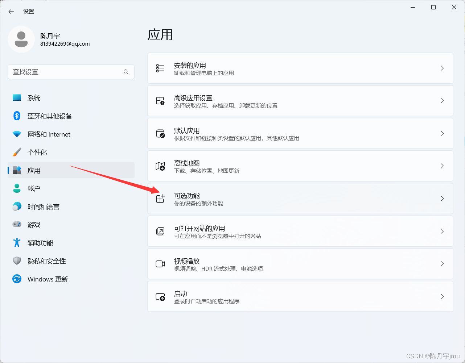Click the 游戏 controller icon

pos(17,225)
